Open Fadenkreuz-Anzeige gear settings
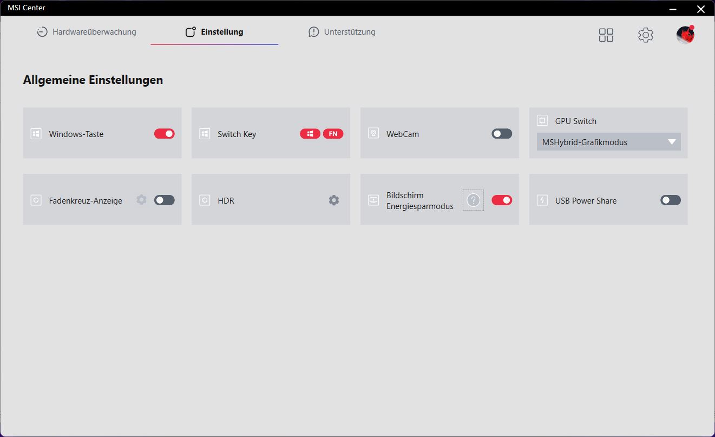The width and height of the screenshot is (715, 437). tap(141, 200)
